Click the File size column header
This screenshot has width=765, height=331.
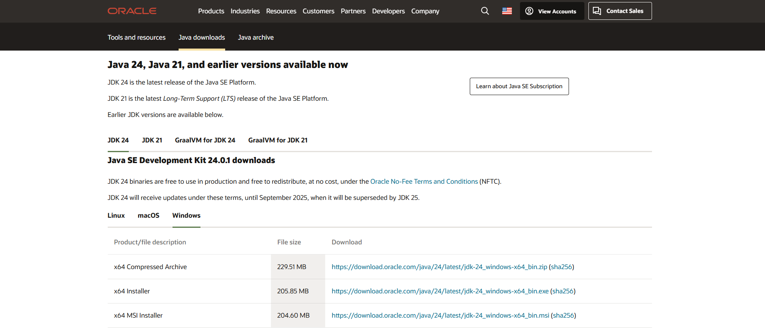(289, 242)
